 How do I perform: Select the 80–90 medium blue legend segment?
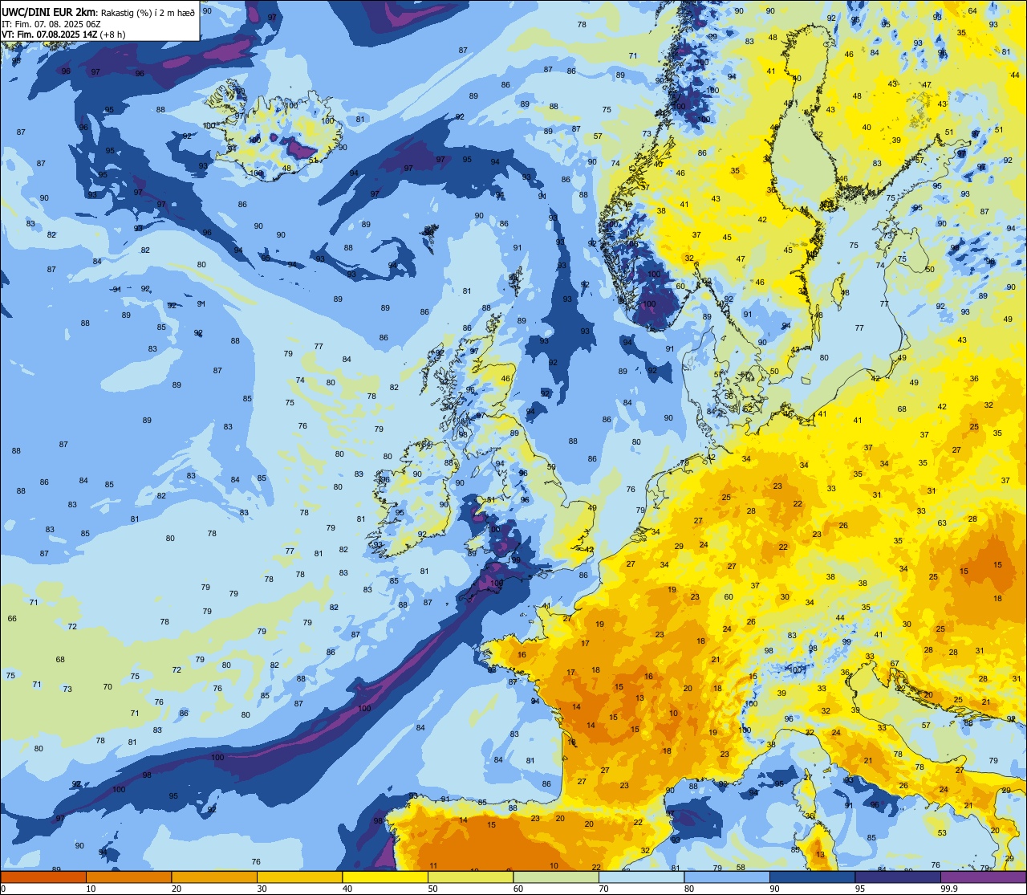[x=727, y=877]
